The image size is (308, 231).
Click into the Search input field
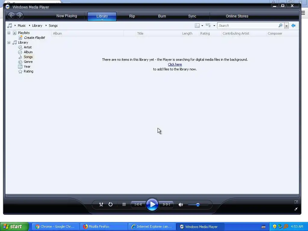(248, 26)
